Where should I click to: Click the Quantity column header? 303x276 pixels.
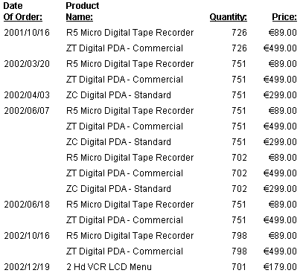pyautogui.click(x=229, y=17)
